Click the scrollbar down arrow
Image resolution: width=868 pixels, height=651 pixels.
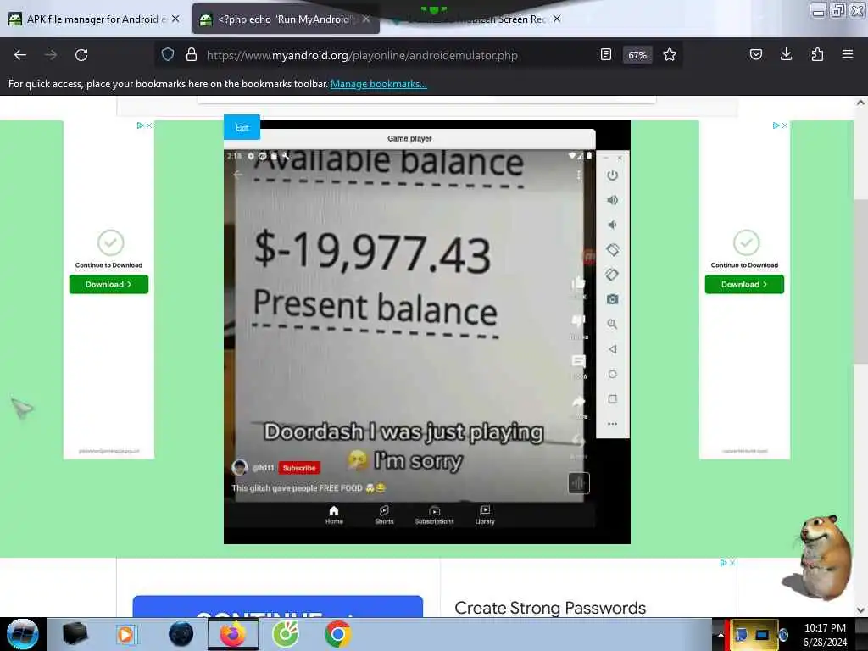[861, 610]
